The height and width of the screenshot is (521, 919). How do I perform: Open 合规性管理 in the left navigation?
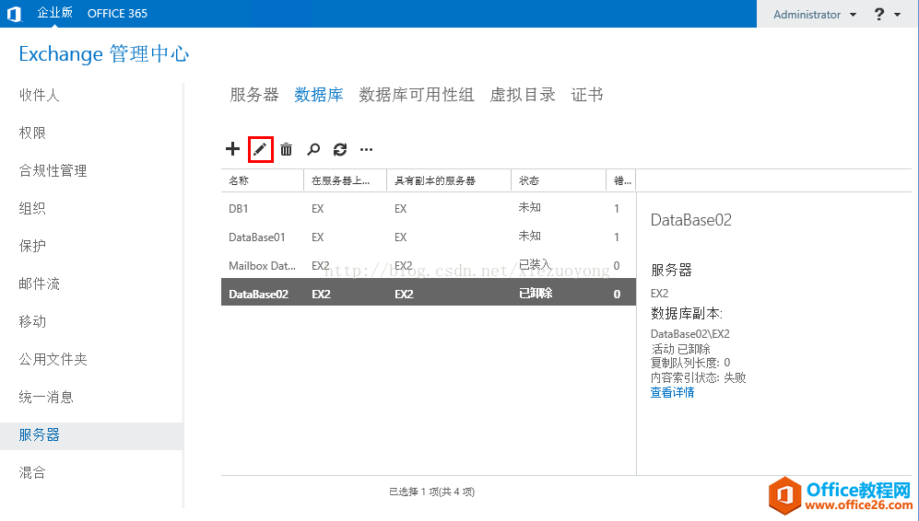pyautogui.click(x=53, y=170)
